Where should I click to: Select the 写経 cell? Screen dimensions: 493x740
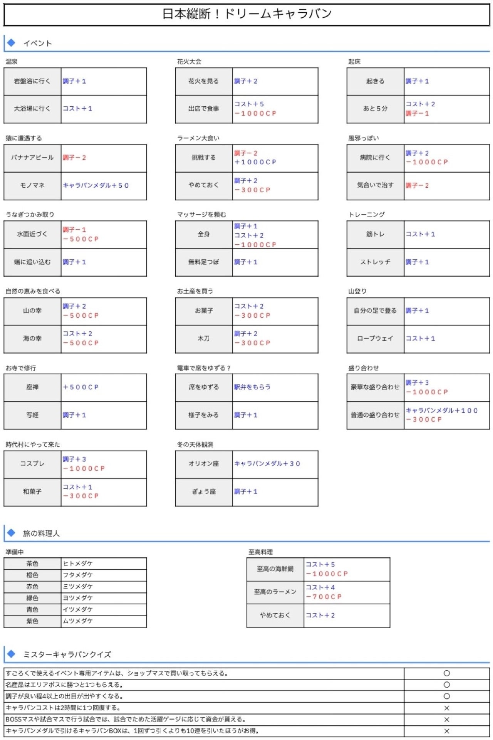(x=32, y=415)
